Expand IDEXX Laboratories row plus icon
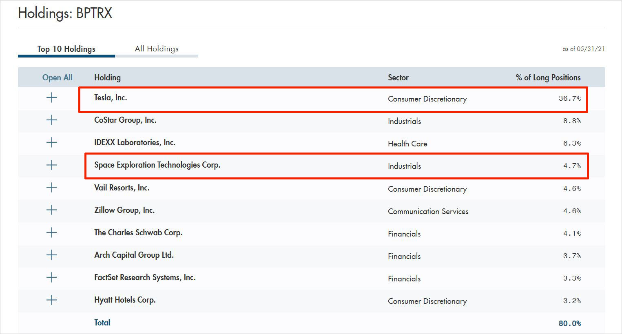 click(x=51, y=142)
